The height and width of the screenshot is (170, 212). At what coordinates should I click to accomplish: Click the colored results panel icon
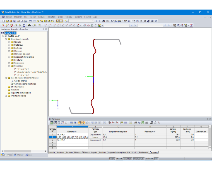pos(100,25)
